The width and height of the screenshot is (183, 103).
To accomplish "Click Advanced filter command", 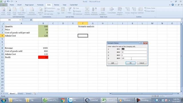I will pyautogui.click(x=78, y=14).
